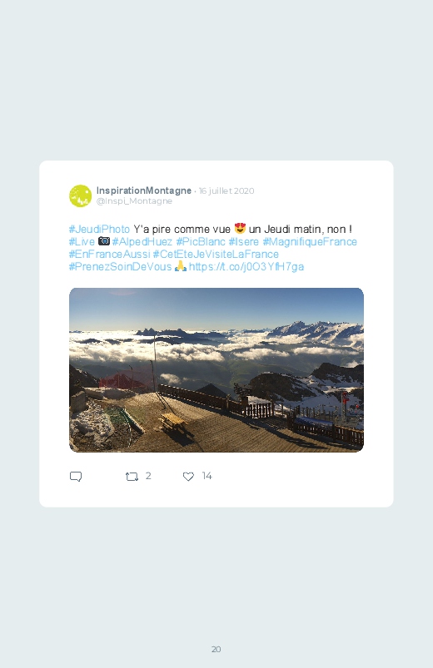Click the heart-eyes emoji in tweet
Screen dimensions: 433x668
click(x=240, y=229)
